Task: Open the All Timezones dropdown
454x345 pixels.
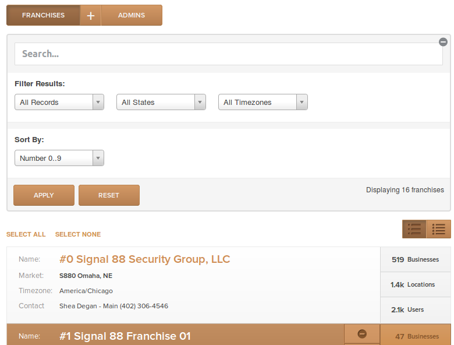Action: pos(263,102)
